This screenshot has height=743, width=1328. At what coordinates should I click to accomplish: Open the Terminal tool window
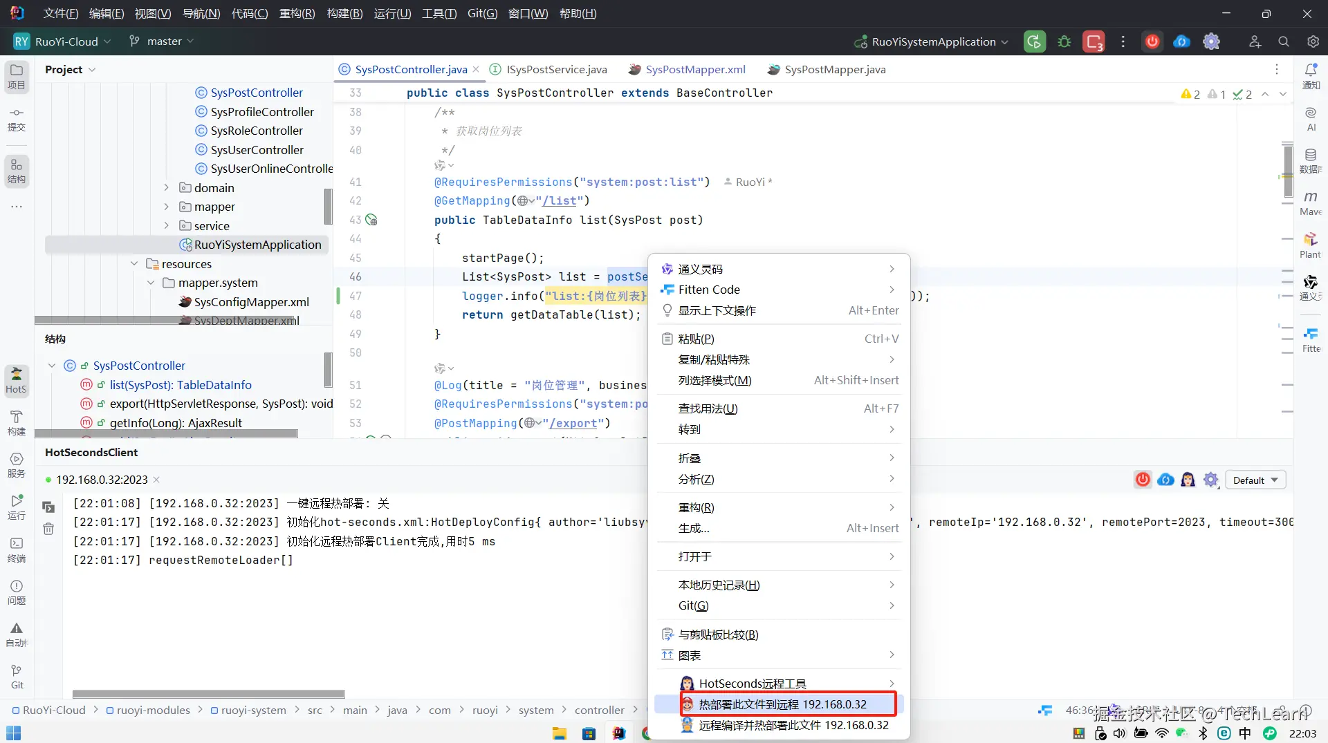pyautogui.click(x=17, y=550)
